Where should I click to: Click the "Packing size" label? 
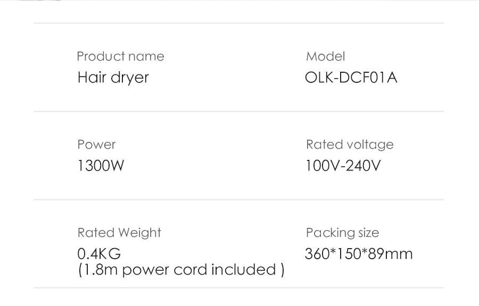342,233
